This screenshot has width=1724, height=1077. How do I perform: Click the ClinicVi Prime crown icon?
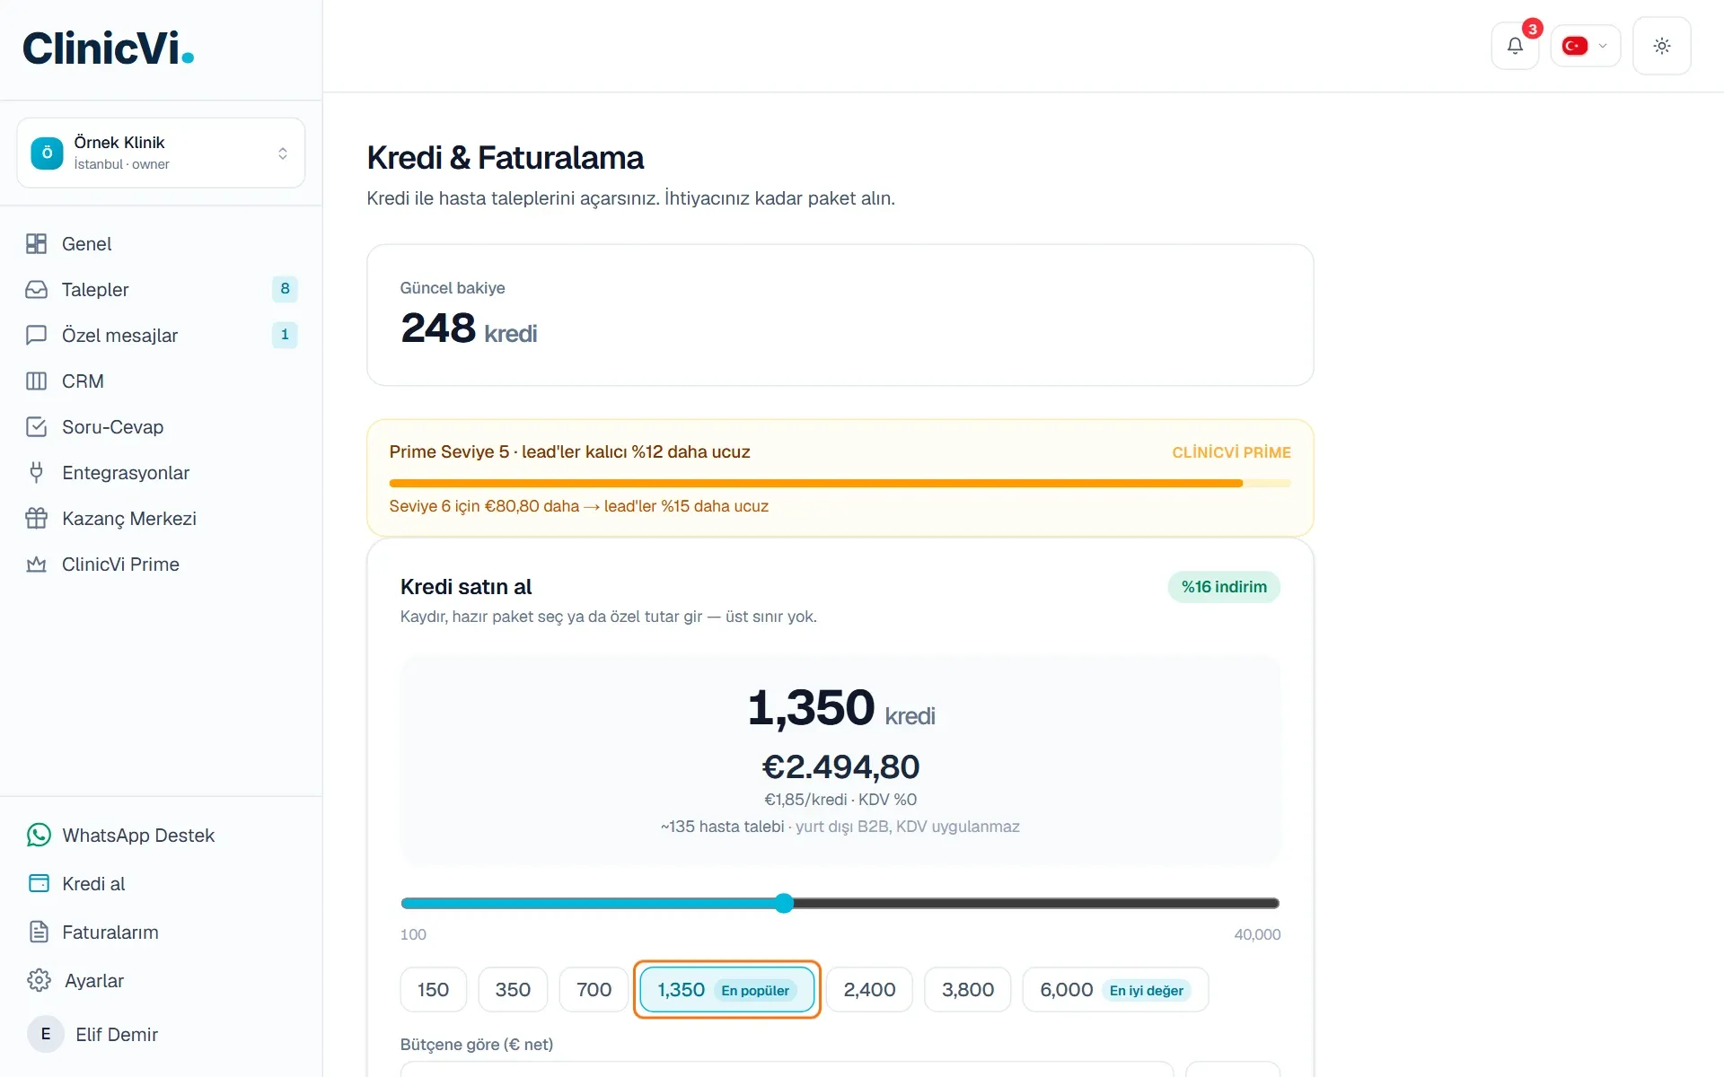pos(37,565)
